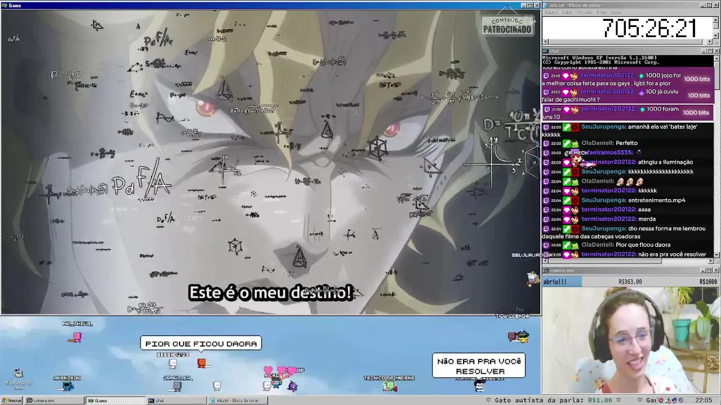The height and width of the screenshot is (405, 721).
Task: Click the purple character near the pink hearts
Action: (x=292, y=386)
